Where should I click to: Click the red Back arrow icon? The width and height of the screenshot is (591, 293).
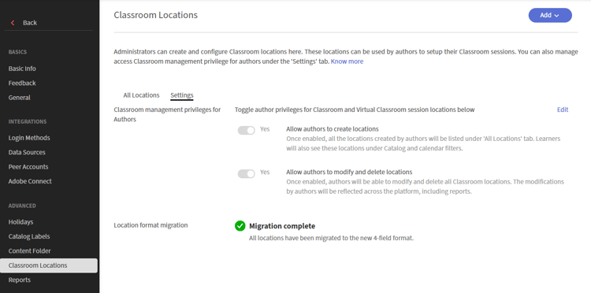tap(13, 23)
